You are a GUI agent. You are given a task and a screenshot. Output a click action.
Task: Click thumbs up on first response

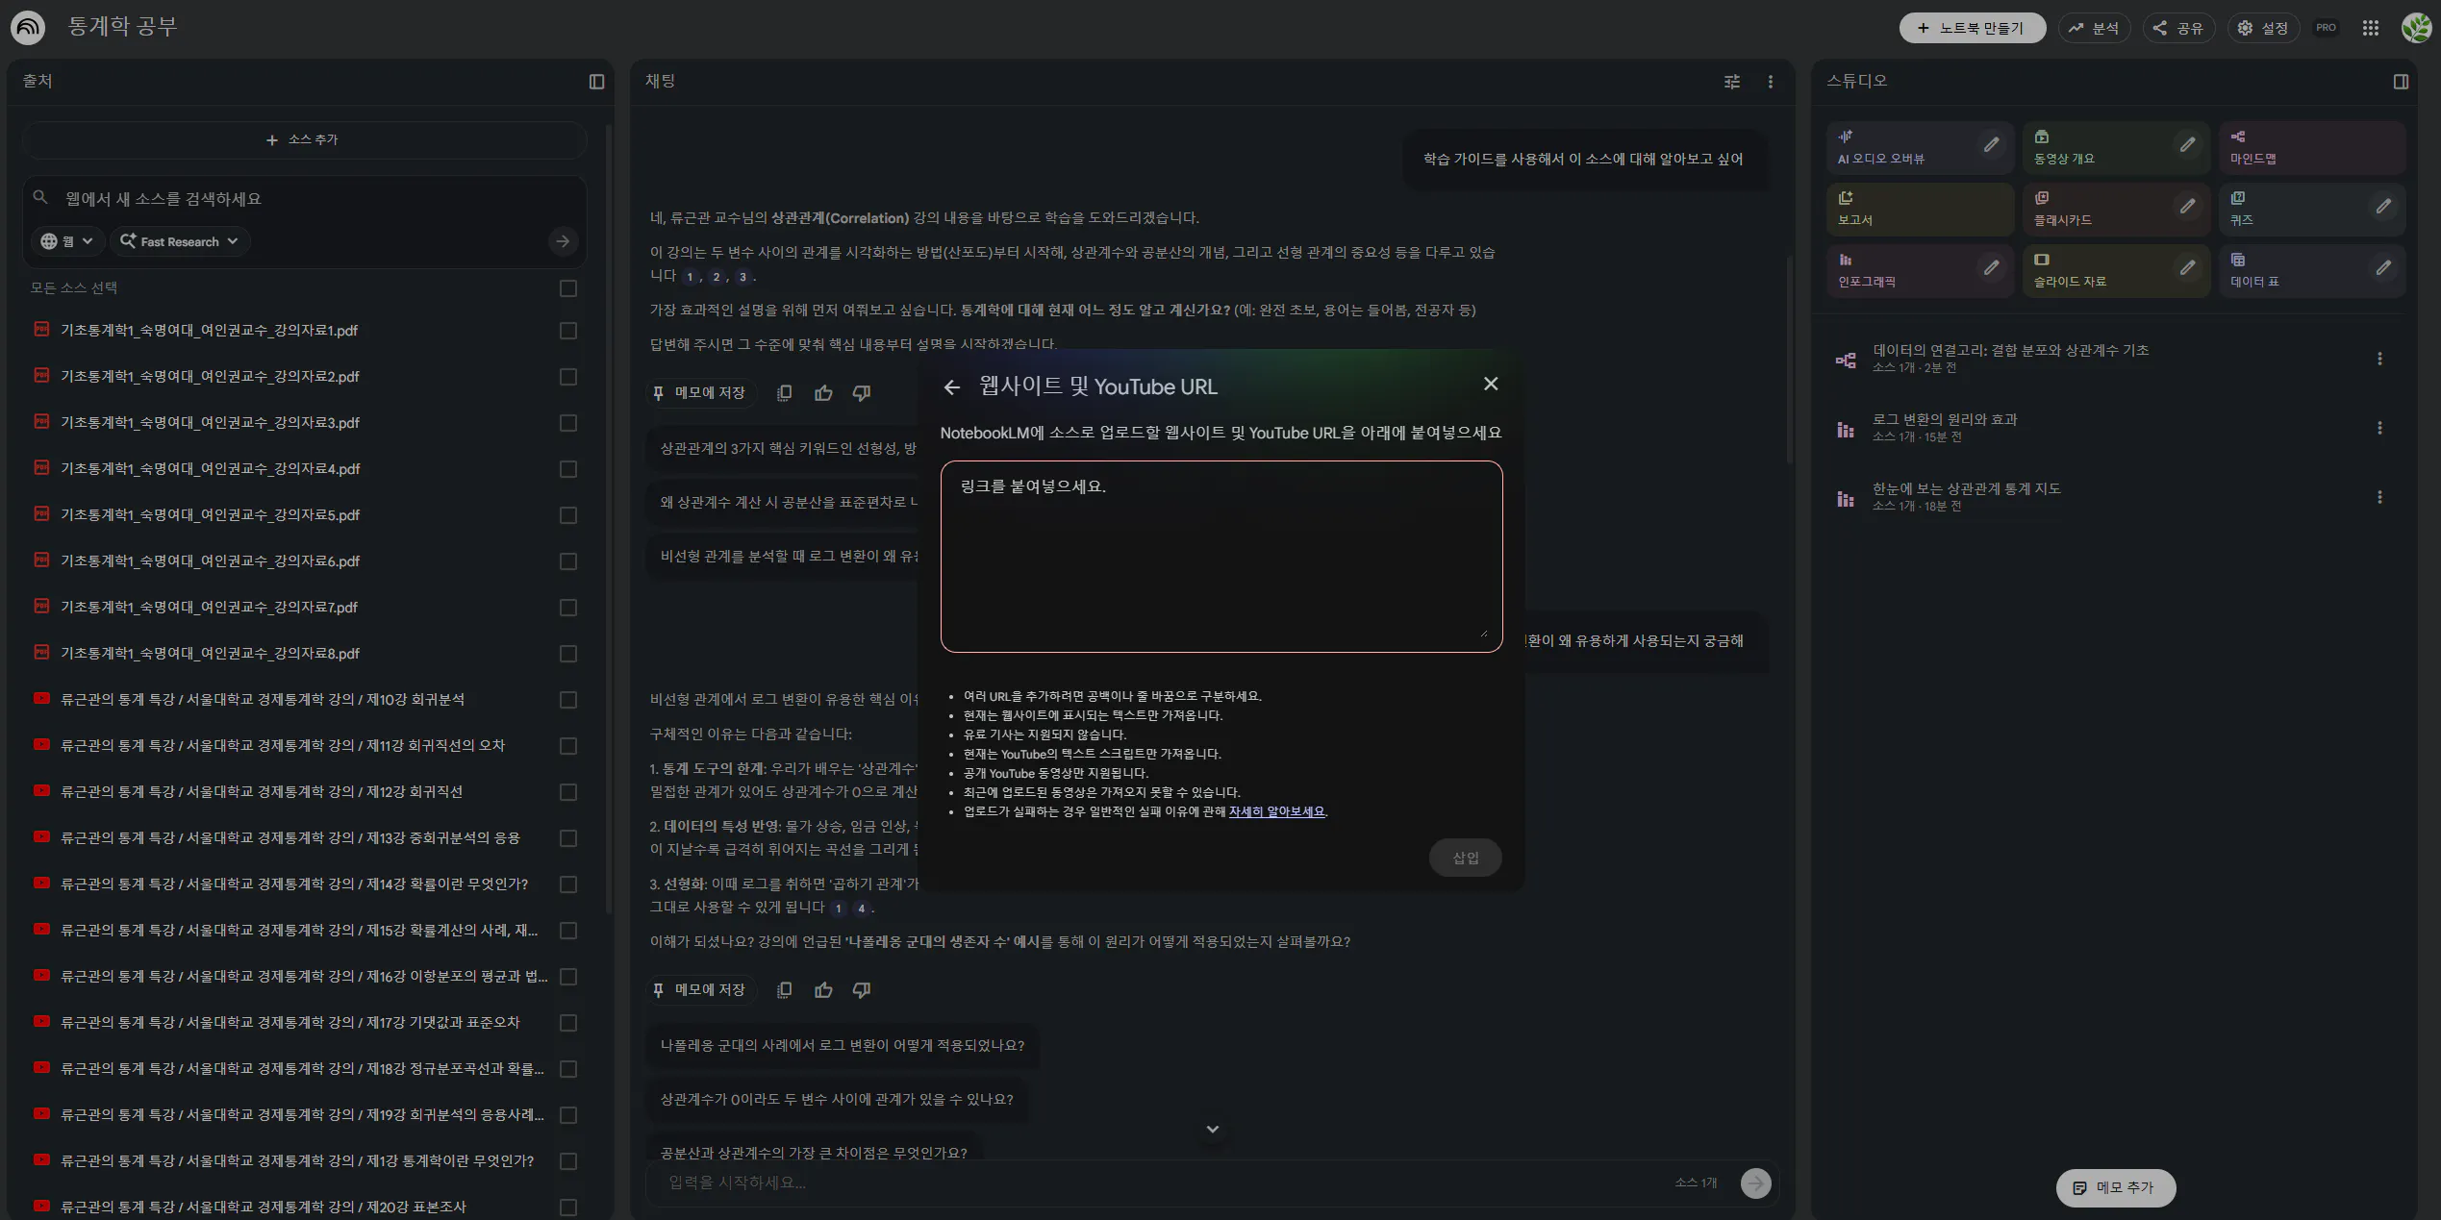(823, 393)
